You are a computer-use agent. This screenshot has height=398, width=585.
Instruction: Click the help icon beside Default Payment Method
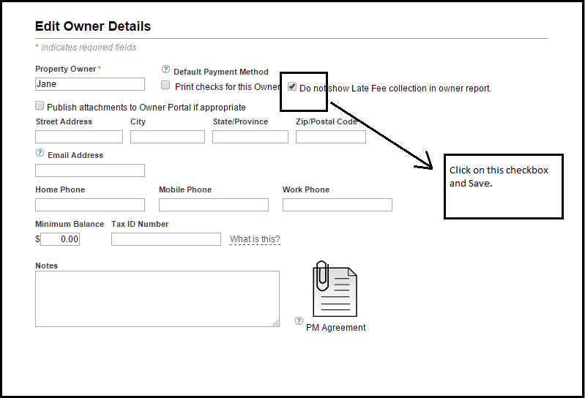pos(165,70)
